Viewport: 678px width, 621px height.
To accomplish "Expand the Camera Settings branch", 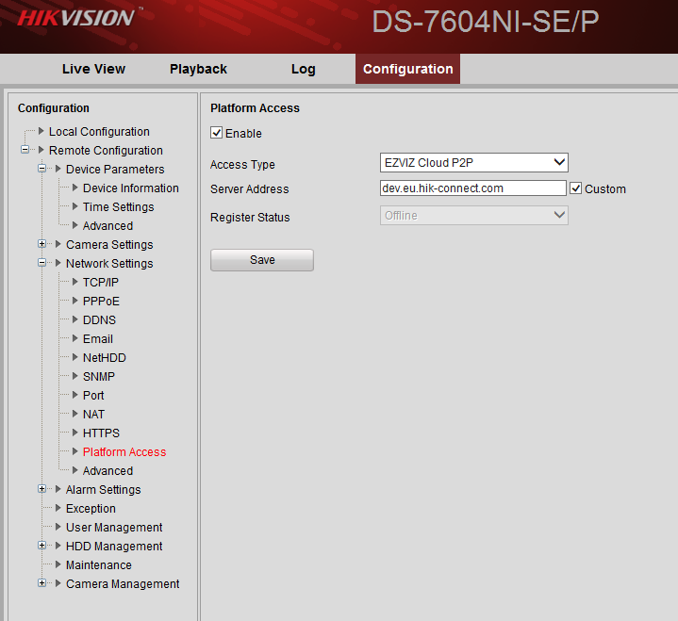I will click(42, 244).
